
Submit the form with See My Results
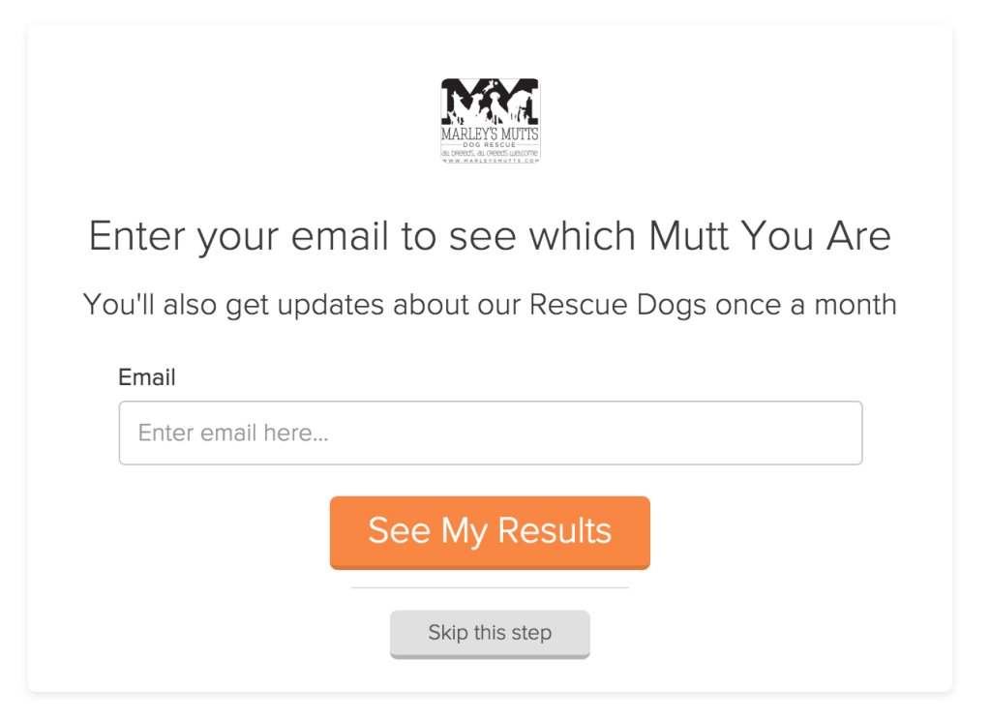tap(490, 533)
